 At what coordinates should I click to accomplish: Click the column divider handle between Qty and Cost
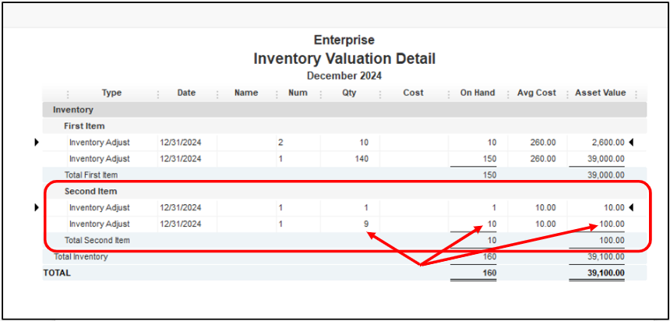point(380,93)
